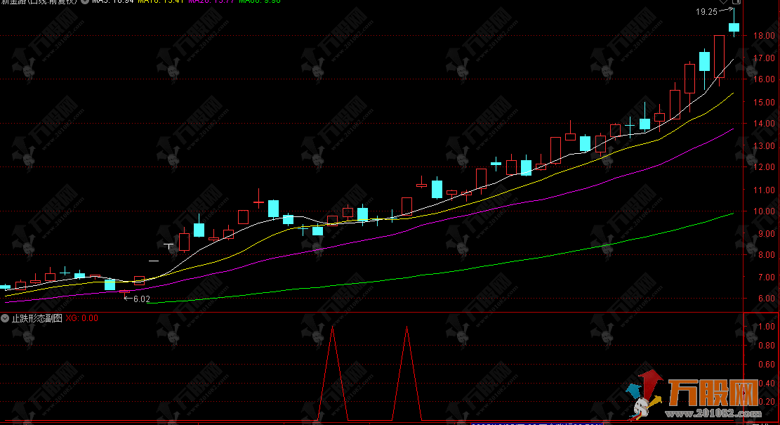Click the 16.00 price axis label
This screenshot has width=780, height=425.
(x=764, y=79)
